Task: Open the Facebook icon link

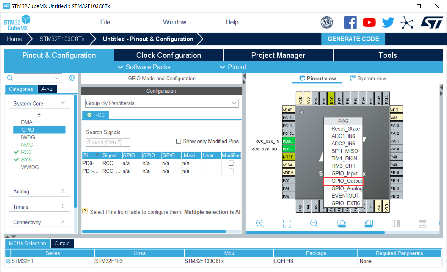Action: (350, 23)
